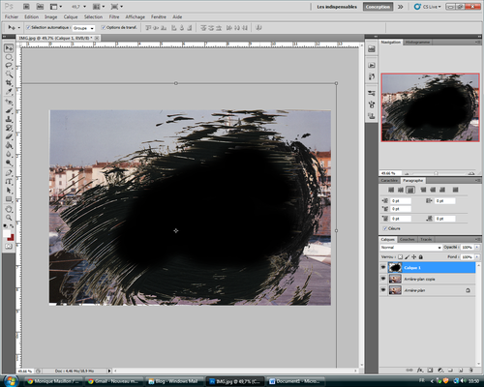Select the Healing Brush tool
This screenshot has width=484, height=387.
tap(9, 103)
